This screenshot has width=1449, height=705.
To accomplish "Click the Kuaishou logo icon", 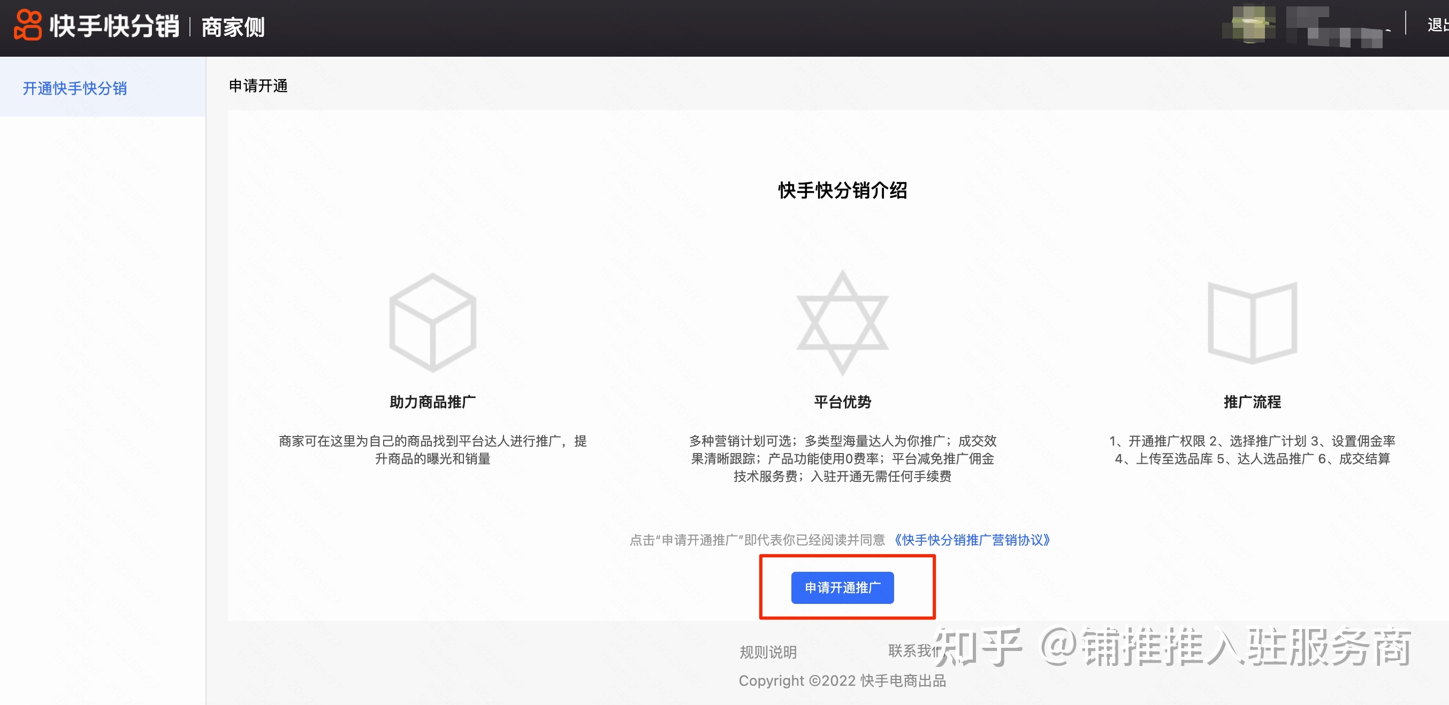I will 28,25.
